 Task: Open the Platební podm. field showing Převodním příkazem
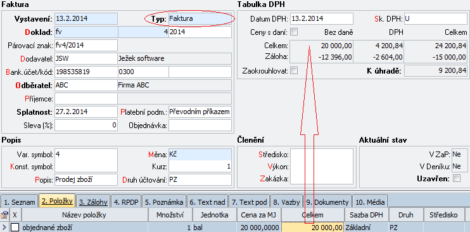(x=200, y=112)
